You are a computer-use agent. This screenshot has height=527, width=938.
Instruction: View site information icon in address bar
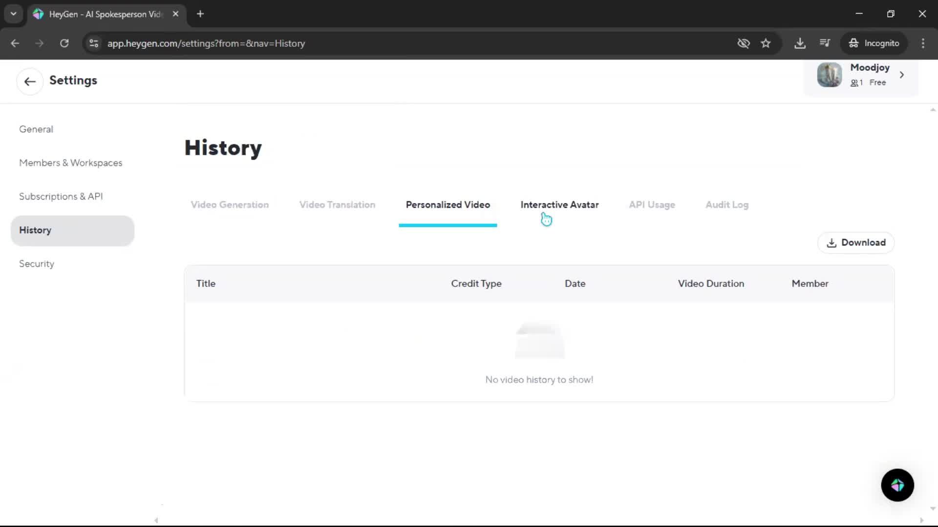pyautogui.click(x=94, y=43)
